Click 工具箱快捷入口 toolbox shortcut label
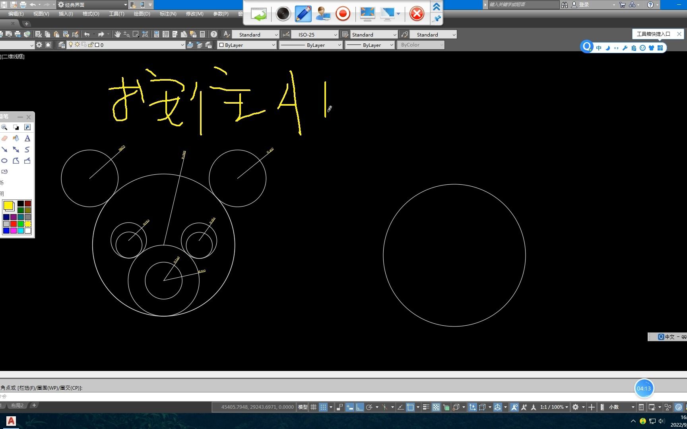Viewport: 687px width, 429px height. (x=653, y=34)
